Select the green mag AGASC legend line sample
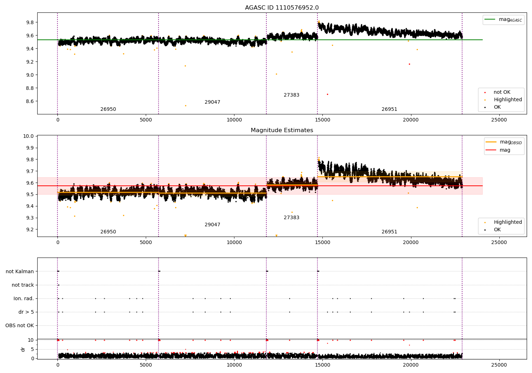 [x=490, y=20]
